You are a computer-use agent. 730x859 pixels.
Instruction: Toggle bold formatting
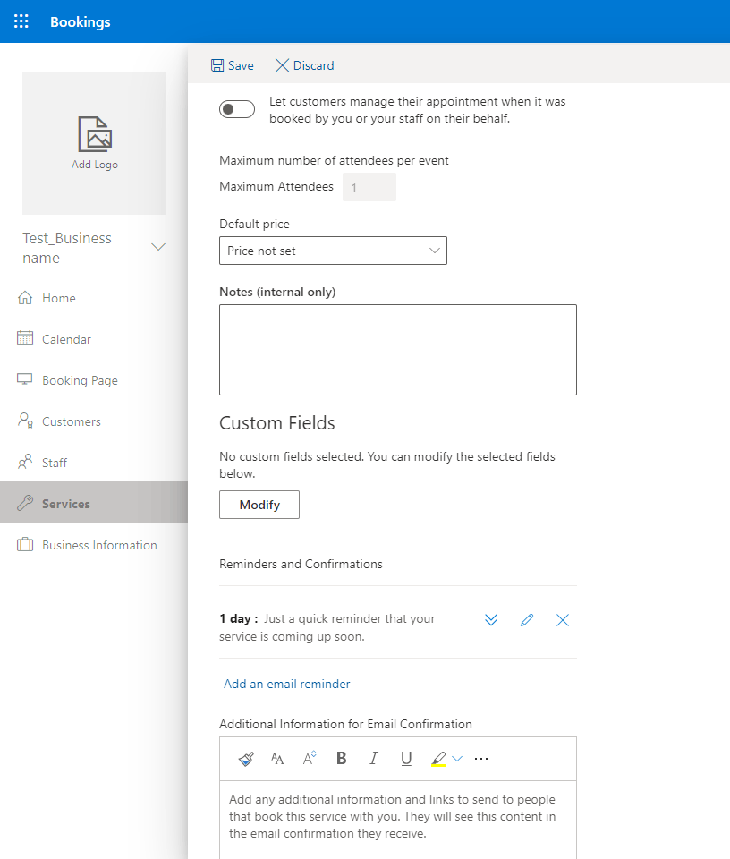[x=341, y=758]
